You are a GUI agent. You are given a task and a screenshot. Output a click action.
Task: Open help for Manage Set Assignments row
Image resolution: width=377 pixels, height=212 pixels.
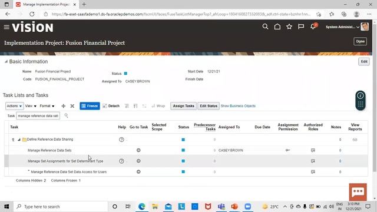click(121, 161)
